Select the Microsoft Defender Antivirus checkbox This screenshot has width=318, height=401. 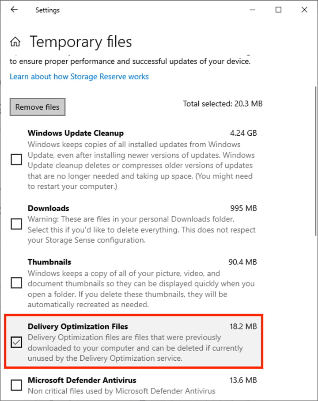pos(16,385)
